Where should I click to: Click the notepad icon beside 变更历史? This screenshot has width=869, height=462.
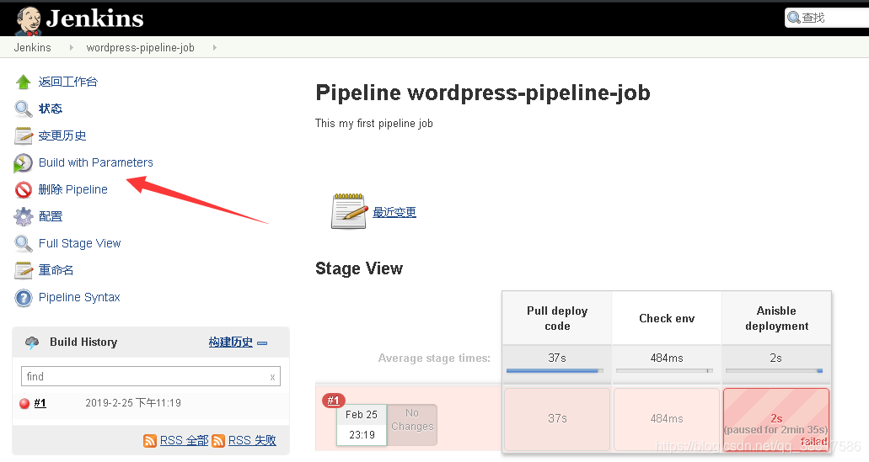click(24, 135)
